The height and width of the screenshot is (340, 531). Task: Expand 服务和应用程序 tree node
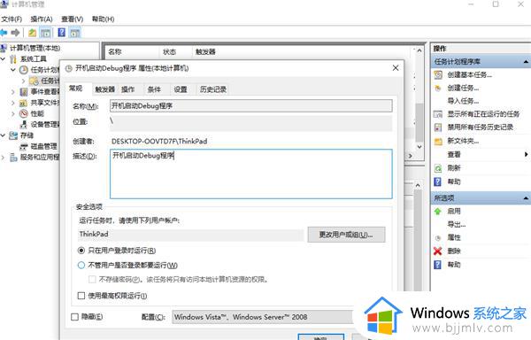coord(3,157)
